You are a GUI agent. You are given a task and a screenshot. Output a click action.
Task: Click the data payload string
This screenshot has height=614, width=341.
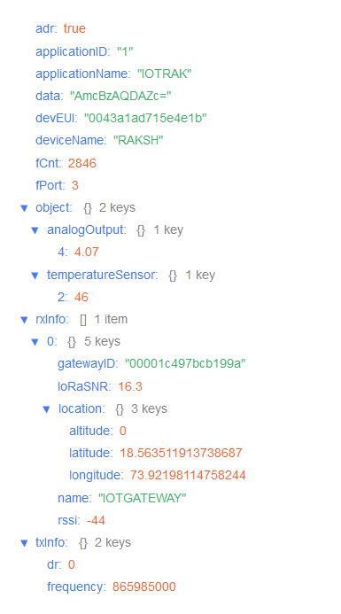point(120,96)
